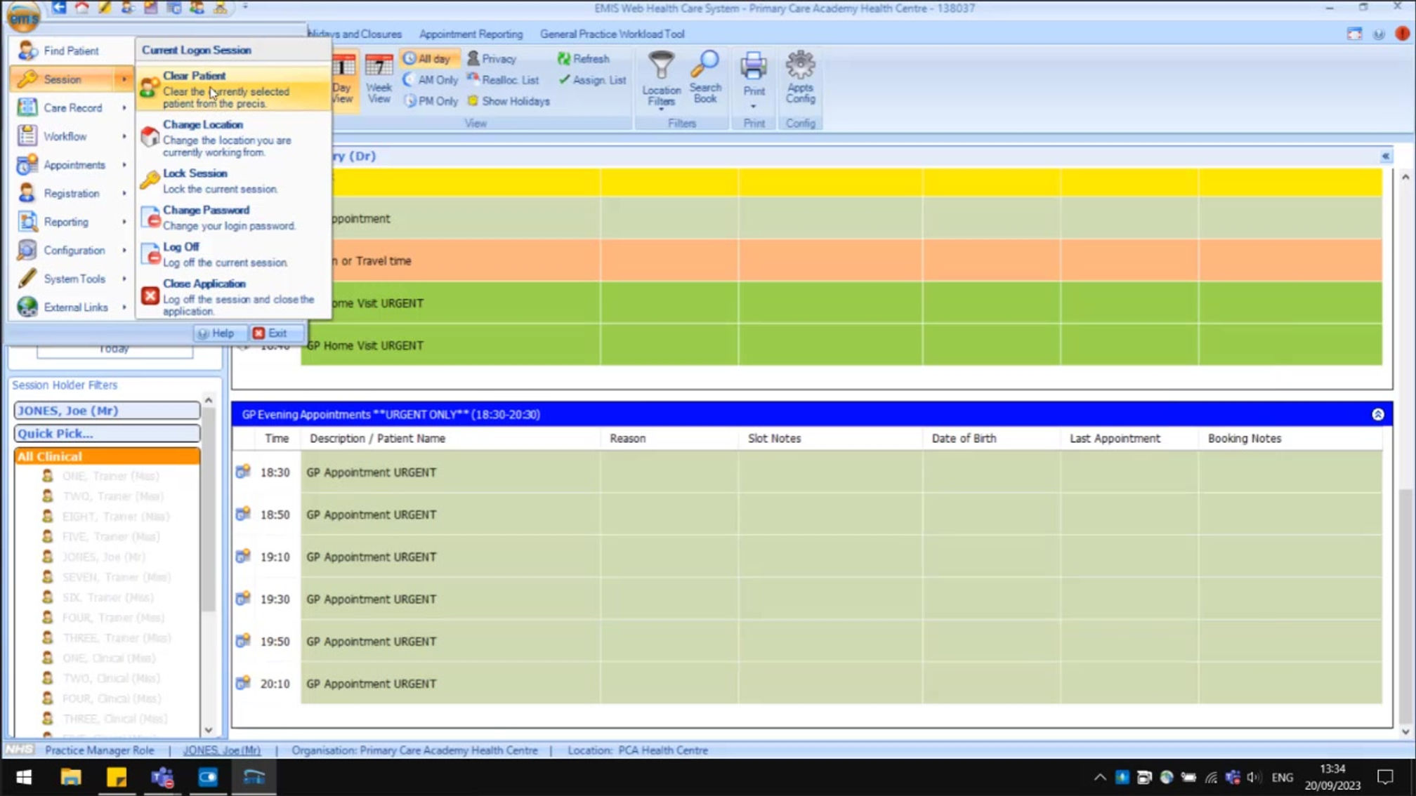The height and width of the screenshot is (796, 1416).
Task: Collapse the GP Evening Appointments session
Action: point(1377,414)
